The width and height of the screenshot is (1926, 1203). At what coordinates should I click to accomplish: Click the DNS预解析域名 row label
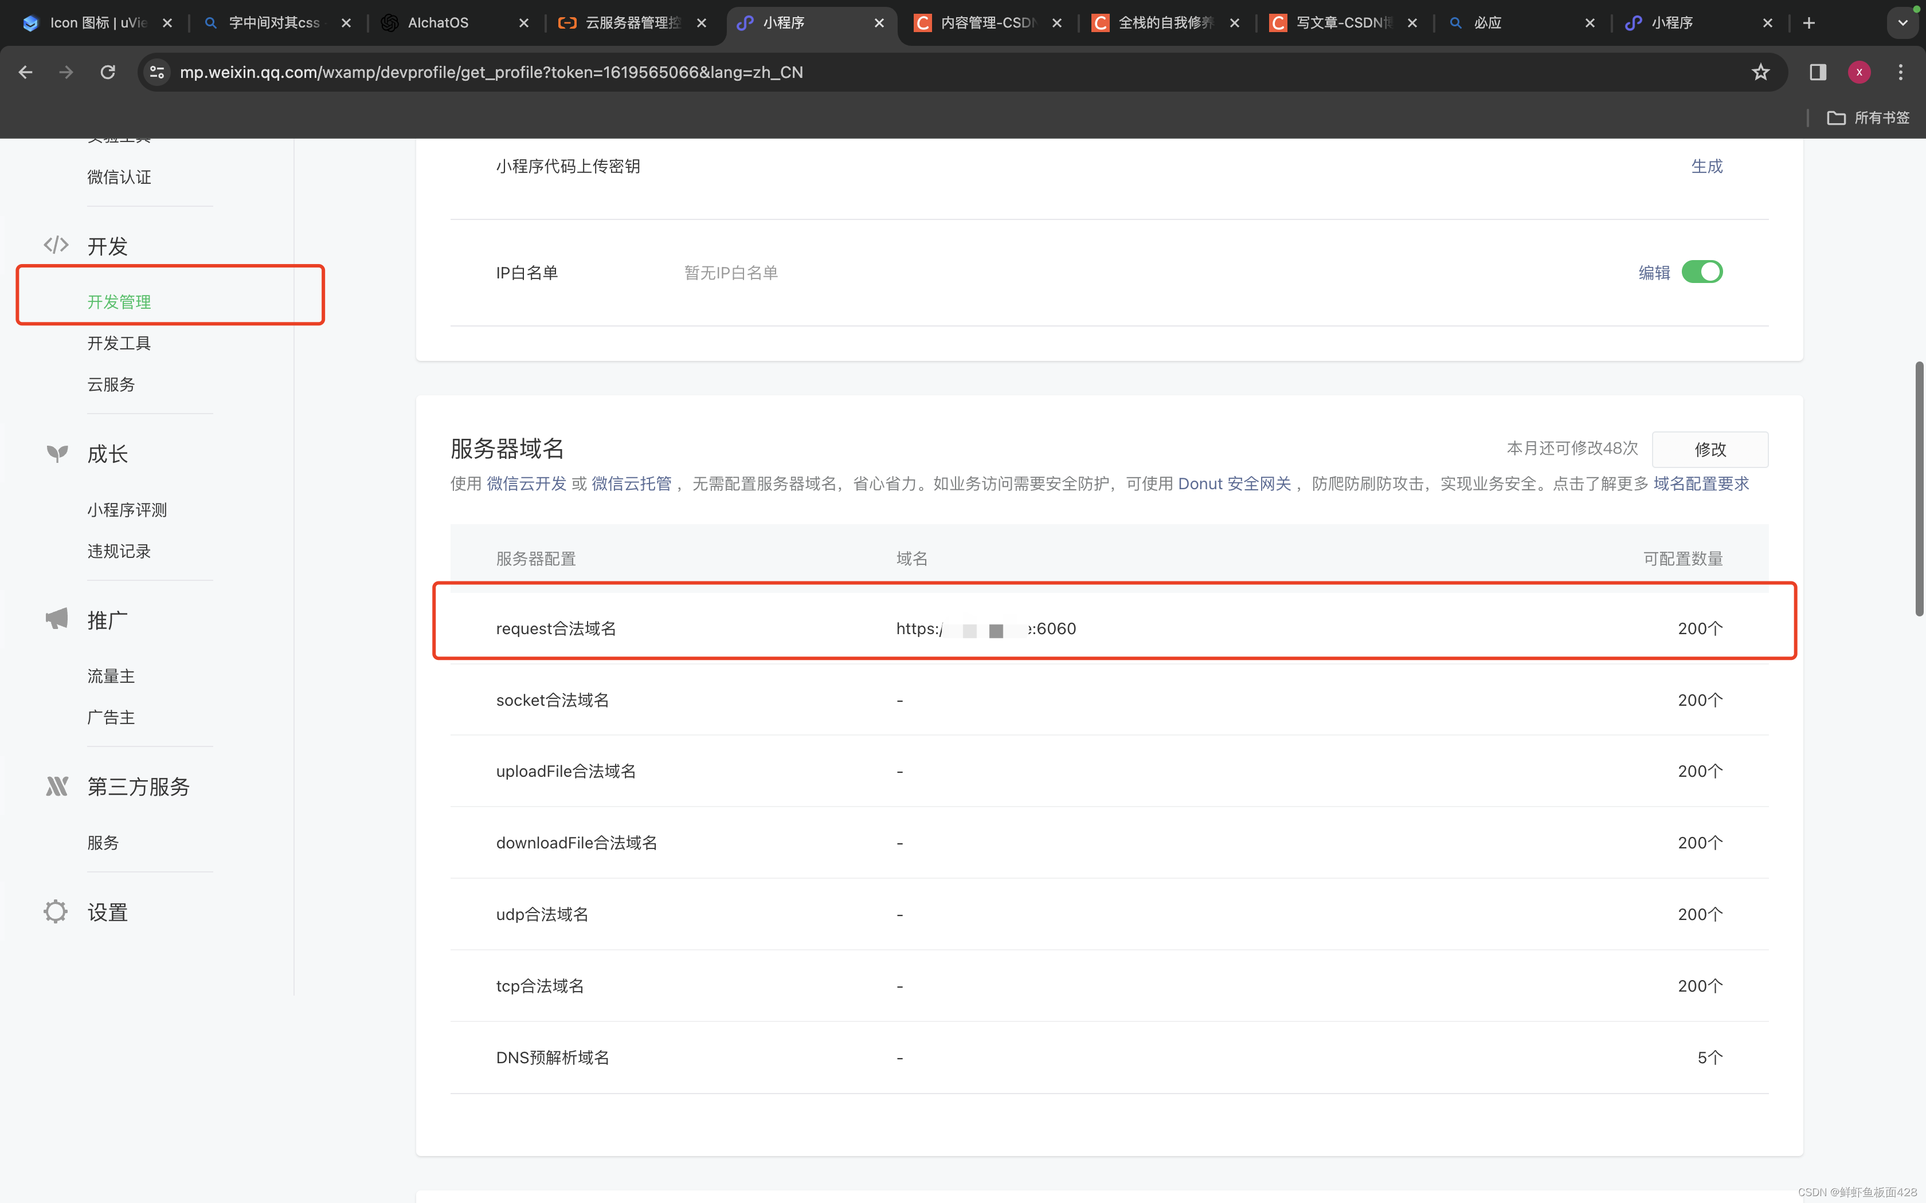553,1058
